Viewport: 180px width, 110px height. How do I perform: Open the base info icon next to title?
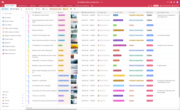click(102, 2)
